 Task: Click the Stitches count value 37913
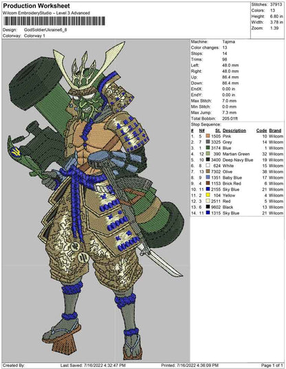pyautogui.click(x=276, y=5)
